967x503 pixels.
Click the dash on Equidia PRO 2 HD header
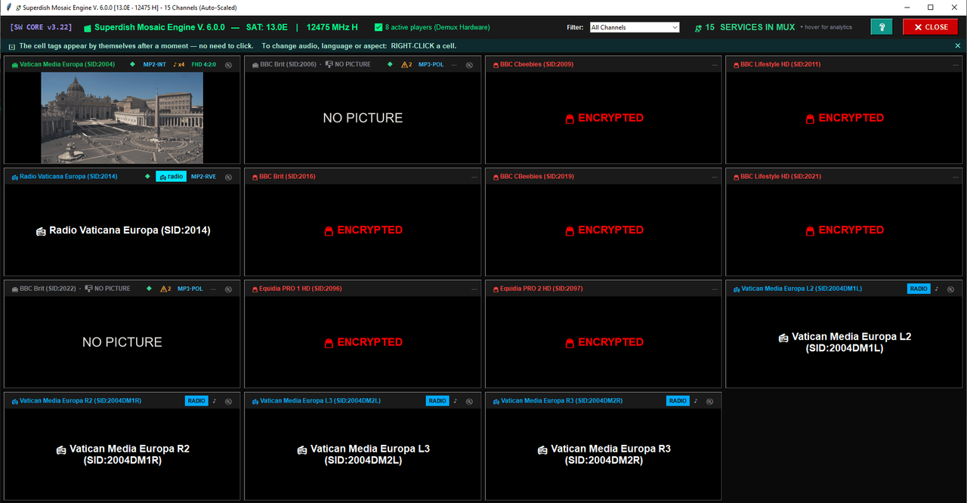pyautogui.click(x=715, y=289)
